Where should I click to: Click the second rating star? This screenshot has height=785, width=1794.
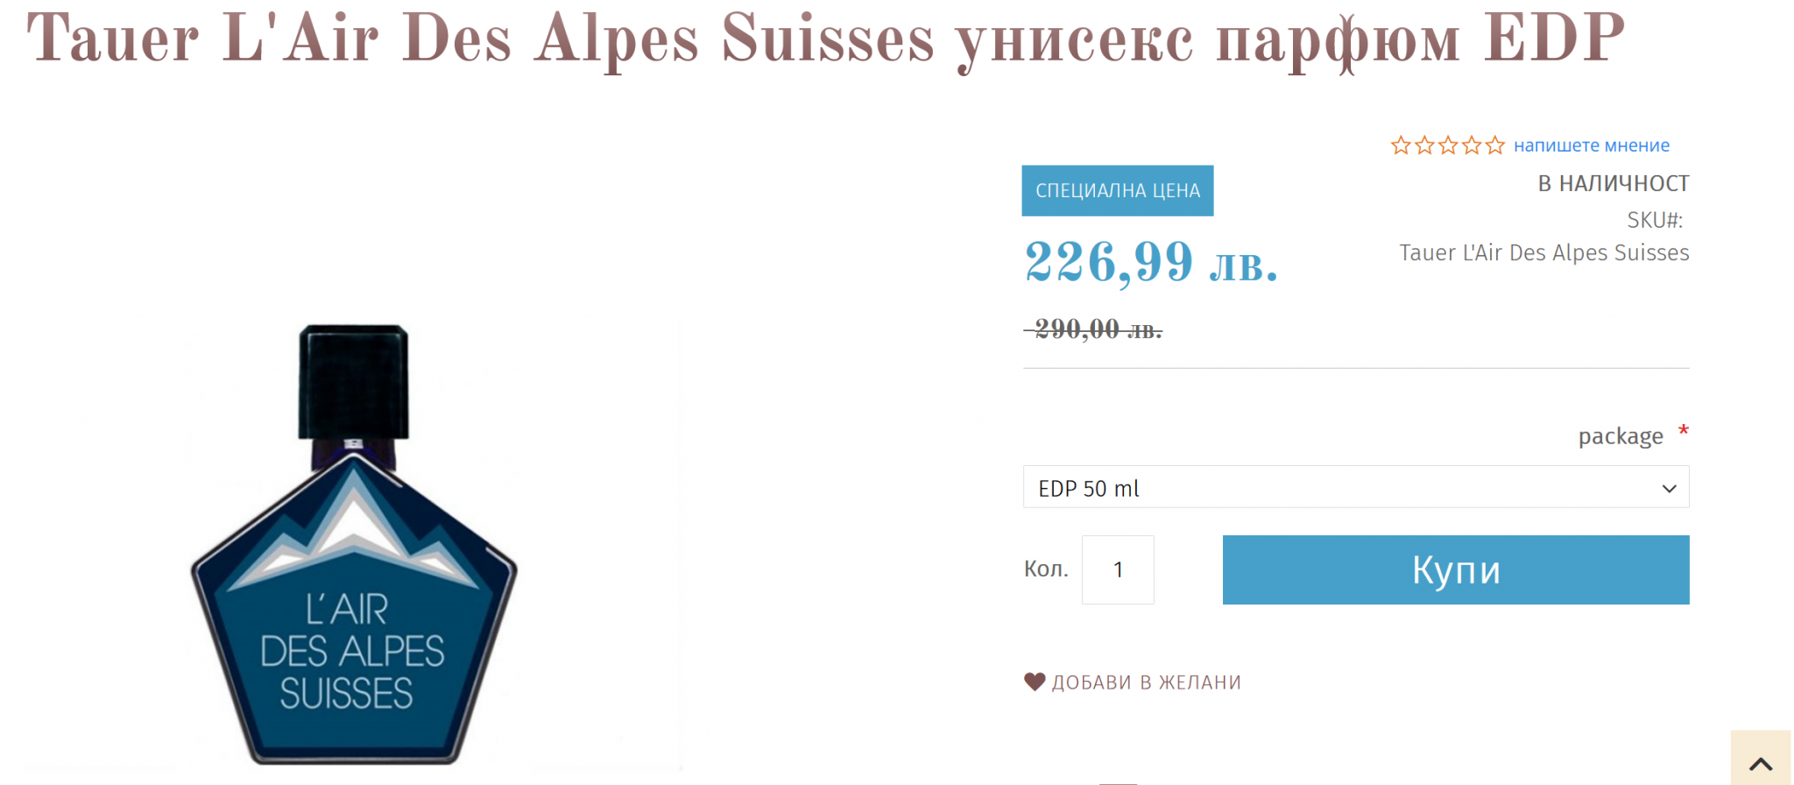pos(1424,145)
